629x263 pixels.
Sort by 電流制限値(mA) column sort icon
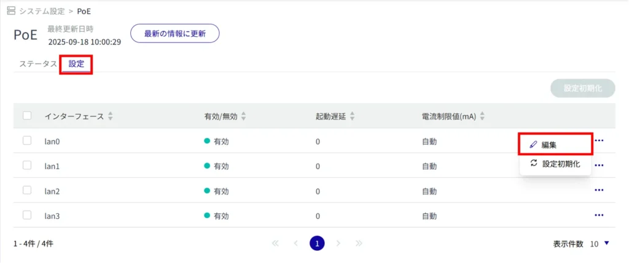coord(482,116)
